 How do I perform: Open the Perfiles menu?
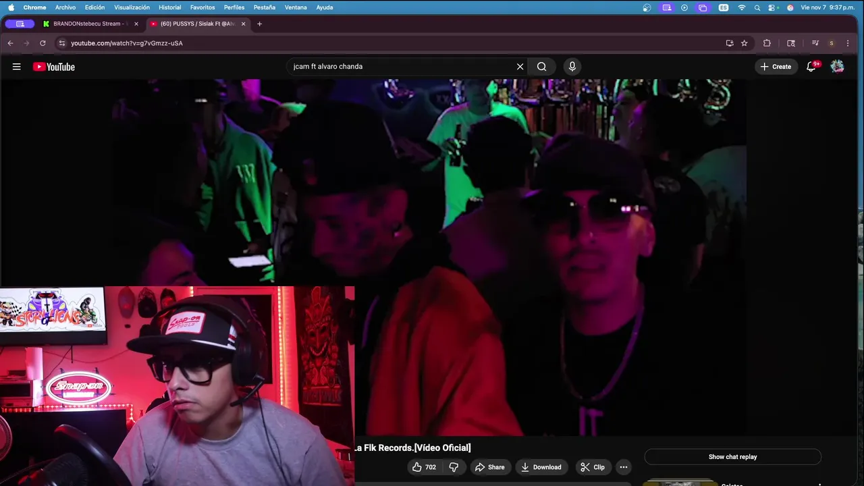(234, 7)
